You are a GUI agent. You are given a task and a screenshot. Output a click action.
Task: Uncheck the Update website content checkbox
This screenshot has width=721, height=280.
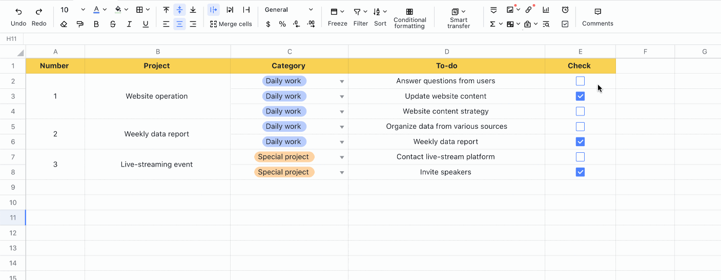pyautogui.click(x=580, y=96)
